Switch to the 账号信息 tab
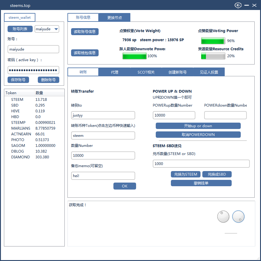 83,17
